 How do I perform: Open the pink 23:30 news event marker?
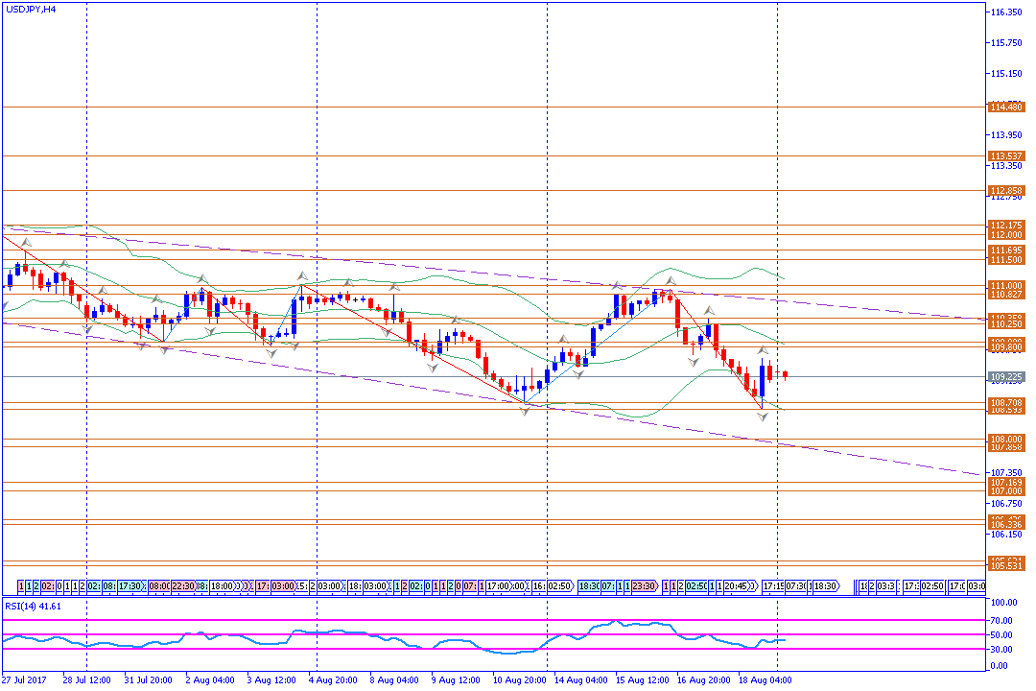coord(644,585)
